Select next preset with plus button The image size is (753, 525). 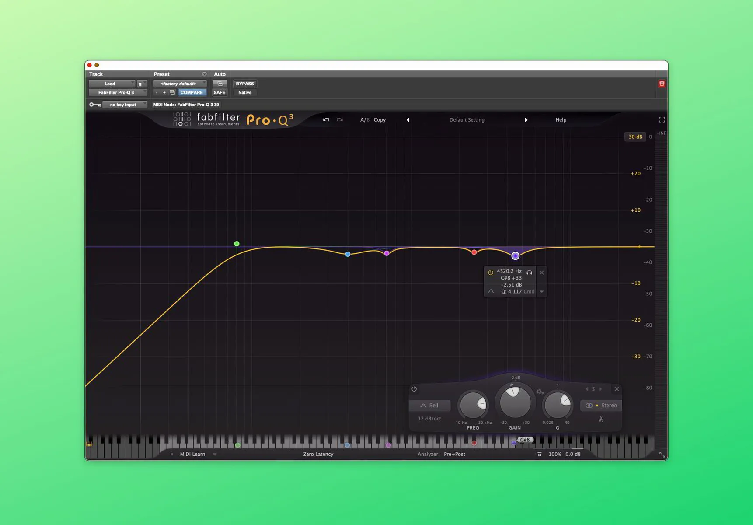164,92
